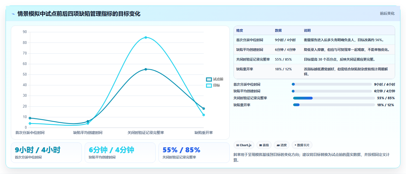Click the 缺陷重开率 progress bar
Viewport: 406px width, 174px height.
point(334,105)
